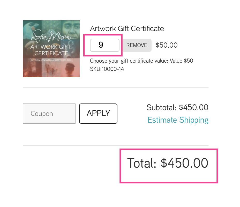
Task: Click the face portrait in the thumbnail
Action: tap(71, 28)
